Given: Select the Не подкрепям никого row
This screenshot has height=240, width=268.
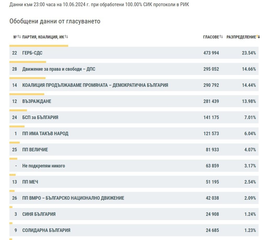Looking at the screenshot, I should (x=44, y=166).
